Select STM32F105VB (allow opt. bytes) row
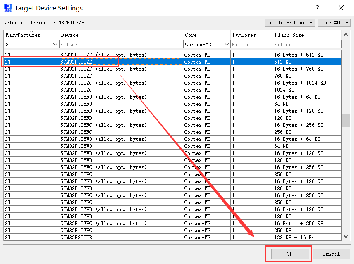The image size is (354, 264). point(172,153)
